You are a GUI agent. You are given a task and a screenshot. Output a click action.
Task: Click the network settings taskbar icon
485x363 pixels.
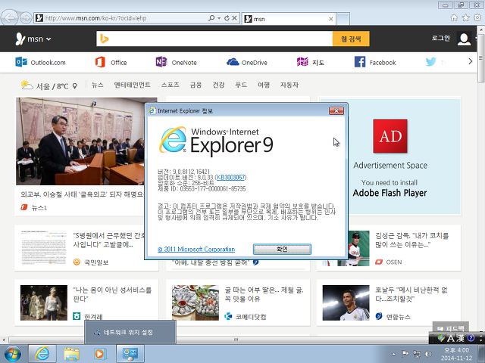click(x=130, y=354)
